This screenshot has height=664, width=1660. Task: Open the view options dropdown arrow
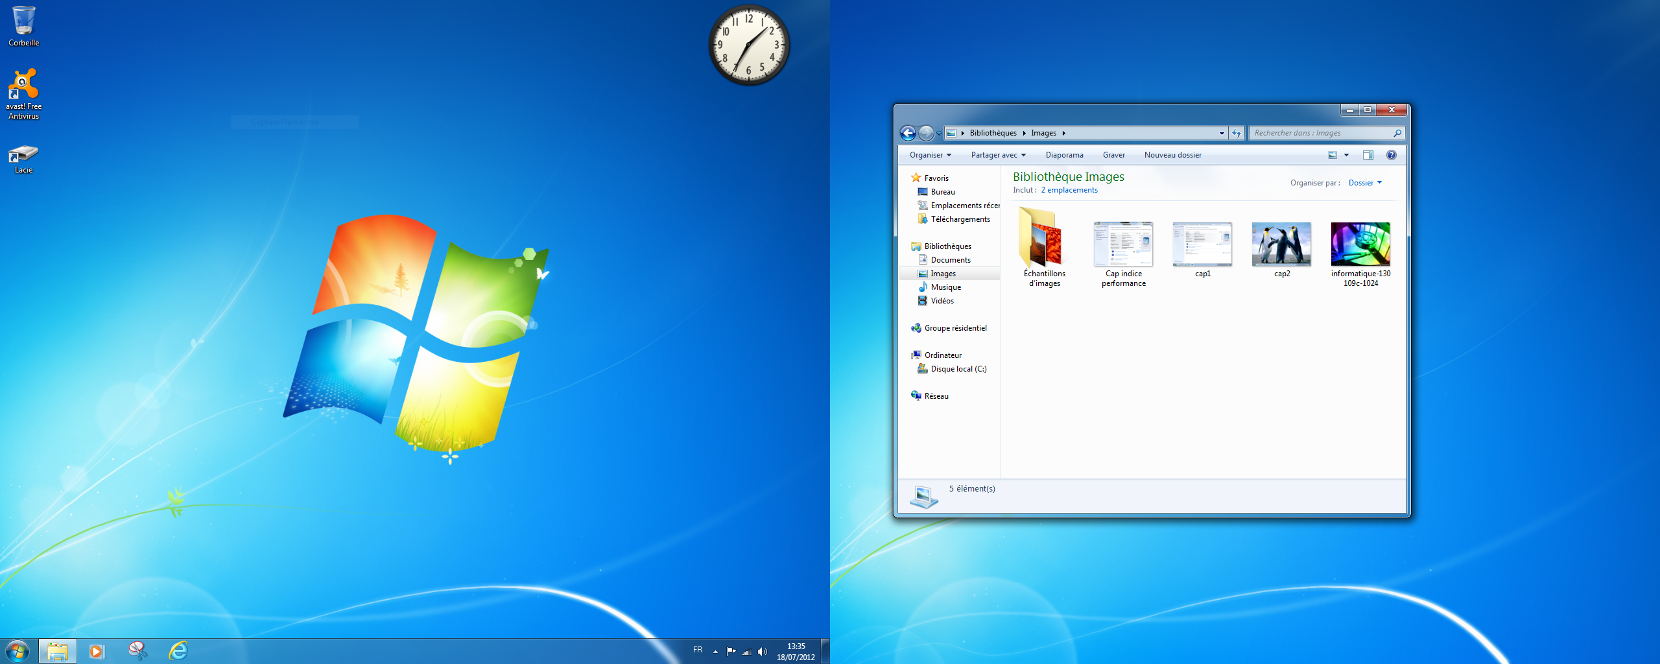(1346, 155)
